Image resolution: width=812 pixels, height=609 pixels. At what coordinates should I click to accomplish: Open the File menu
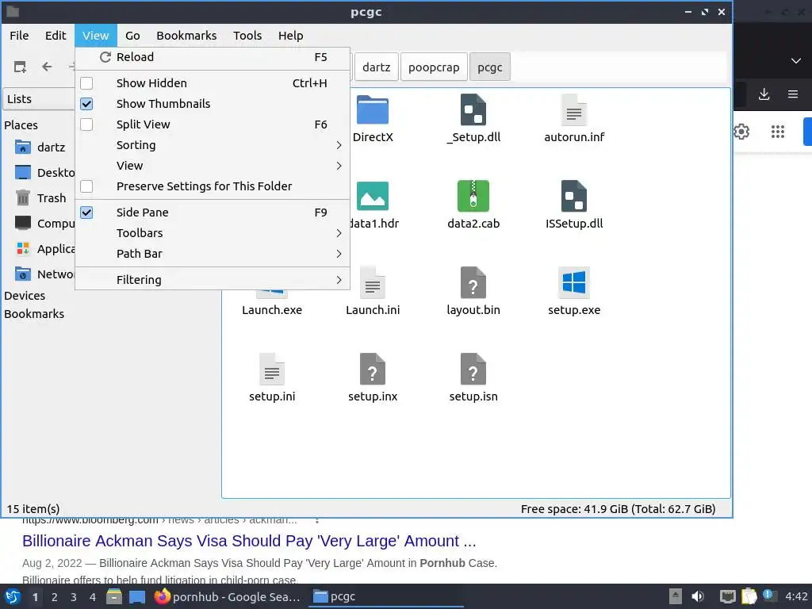[x=19, y=36]
